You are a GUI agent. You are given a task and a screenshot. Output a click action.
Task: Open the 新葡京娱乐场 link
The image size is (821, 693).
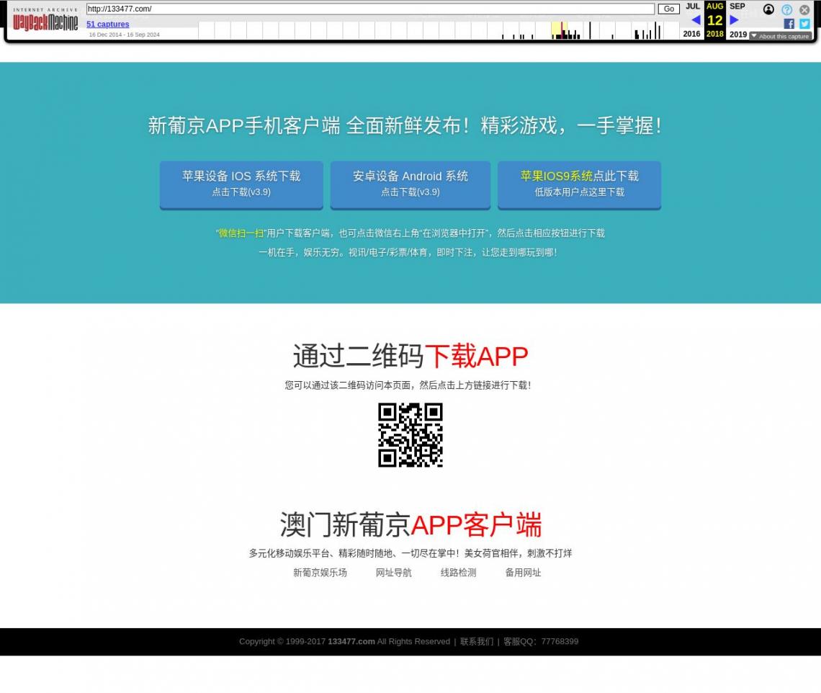point(320,573)
